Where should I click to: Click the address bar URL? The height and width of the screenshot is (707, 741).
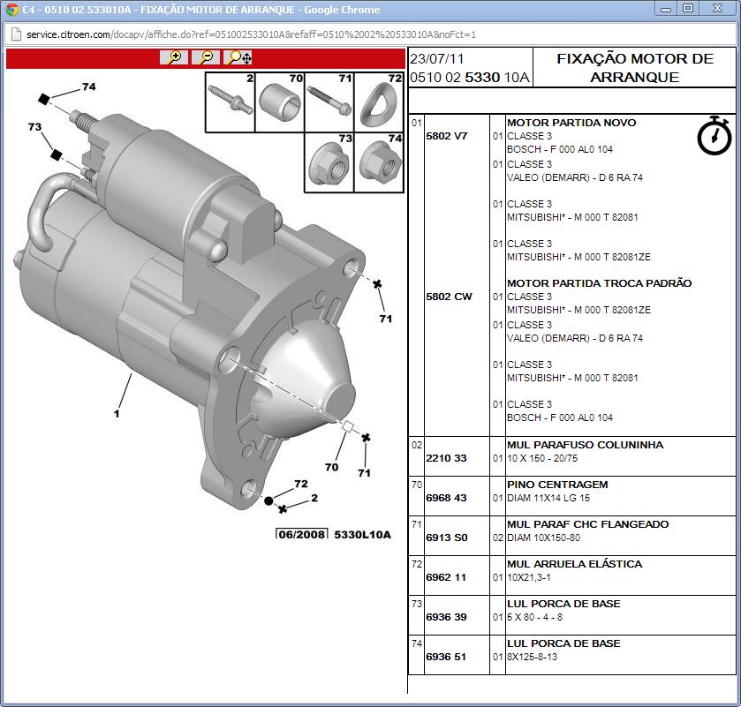(251, 34)
